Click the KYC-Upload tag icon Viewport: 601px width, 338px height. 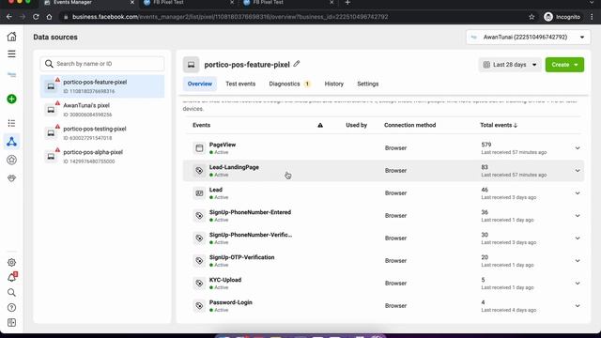click(x=199, y=284)
